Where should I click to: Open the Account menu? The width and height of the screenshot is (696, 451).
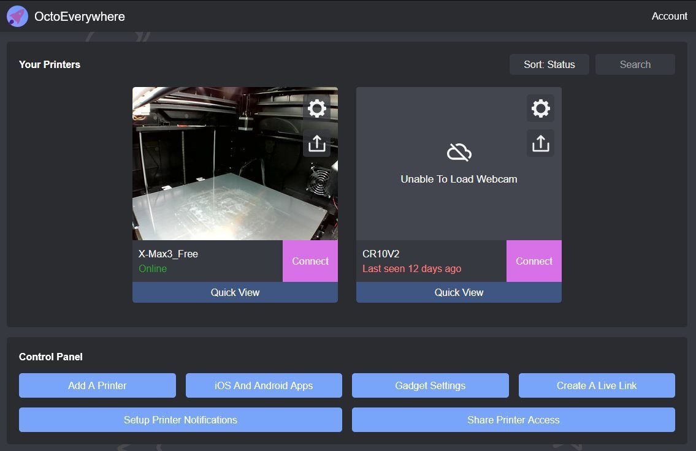coord(669,17)
